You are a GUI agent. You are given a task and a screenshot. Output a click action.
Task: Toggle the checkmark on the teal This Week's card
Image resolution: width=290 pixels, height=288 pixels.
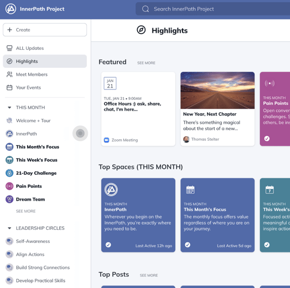point(267,245)
